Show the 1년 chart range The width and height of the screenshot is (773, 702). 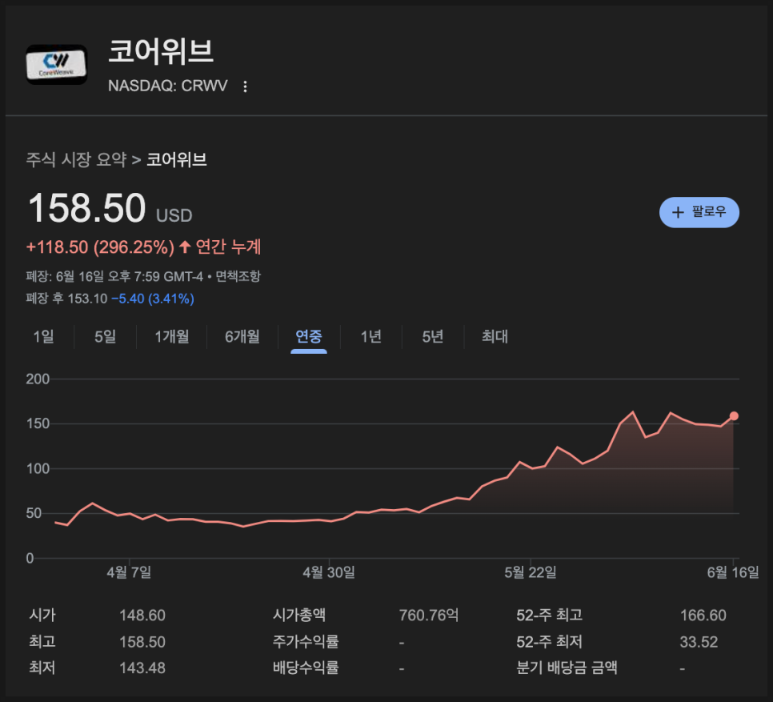[x=371, y=337]
